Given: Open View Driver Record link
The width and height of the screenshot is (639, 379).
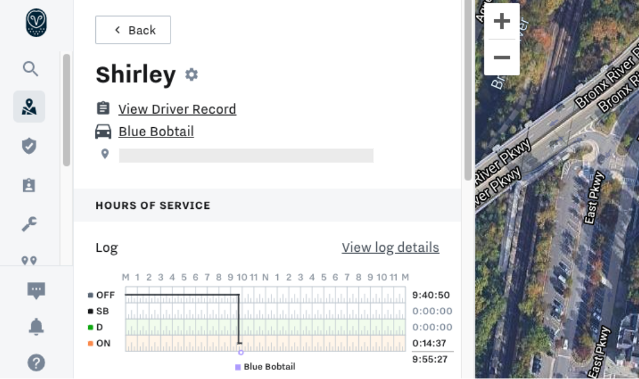Looking at the screenshot, I should tap(177, 109).
